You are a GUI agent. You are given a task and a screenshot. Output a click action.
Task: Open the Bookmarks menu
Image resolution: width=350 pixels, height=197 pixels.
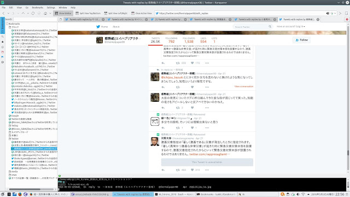coord(38,8)
